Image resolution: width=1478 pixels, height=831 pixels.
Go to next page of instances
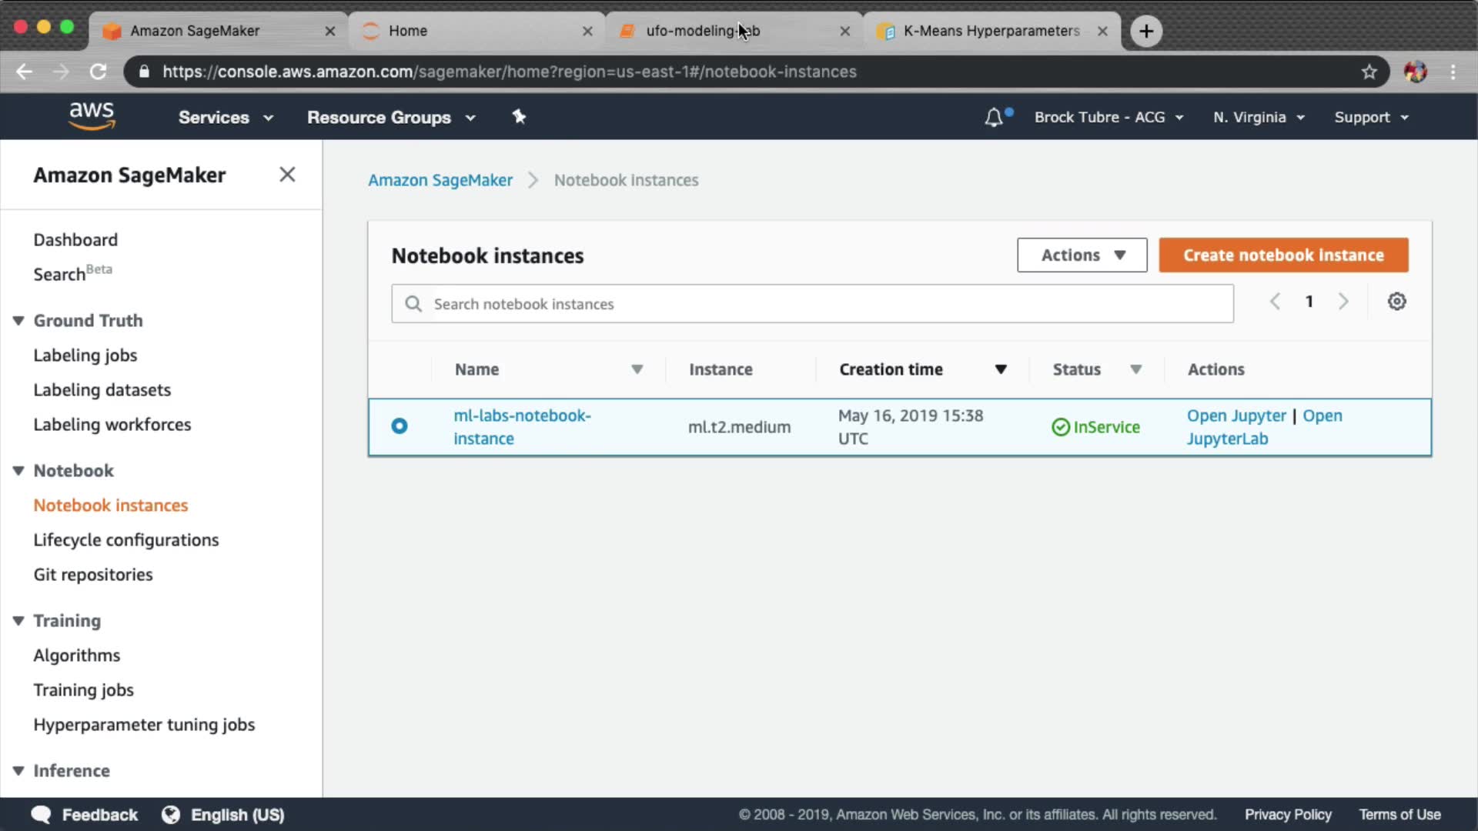coord(1343,302)
